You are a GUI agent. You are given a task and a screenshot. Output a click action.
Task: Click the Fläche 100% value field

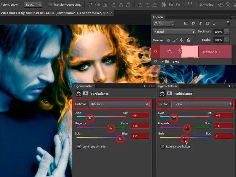click(x=218, y=40)
